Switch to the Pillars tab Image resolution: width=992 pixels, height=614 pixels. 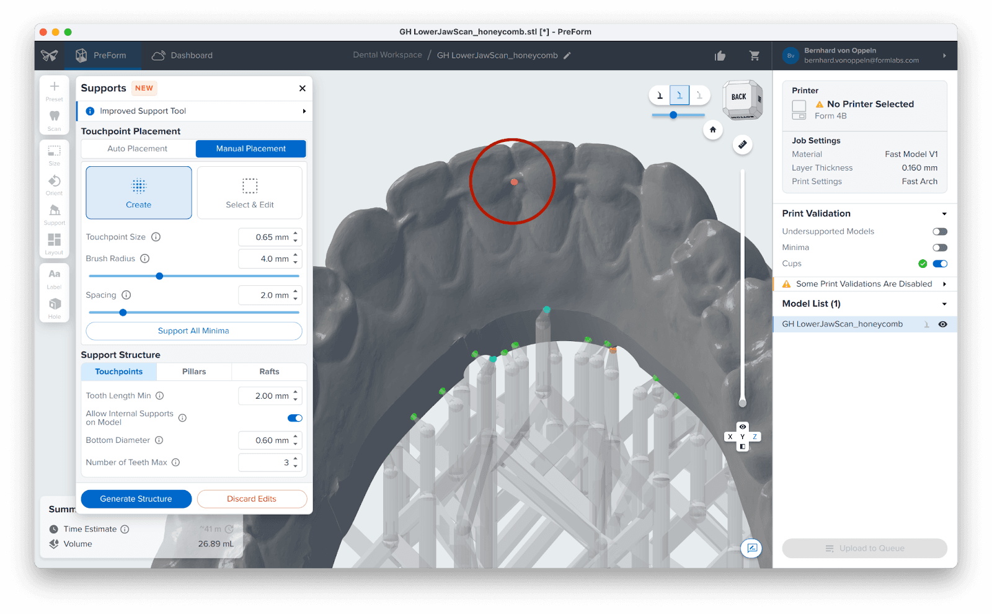point(194,372)
